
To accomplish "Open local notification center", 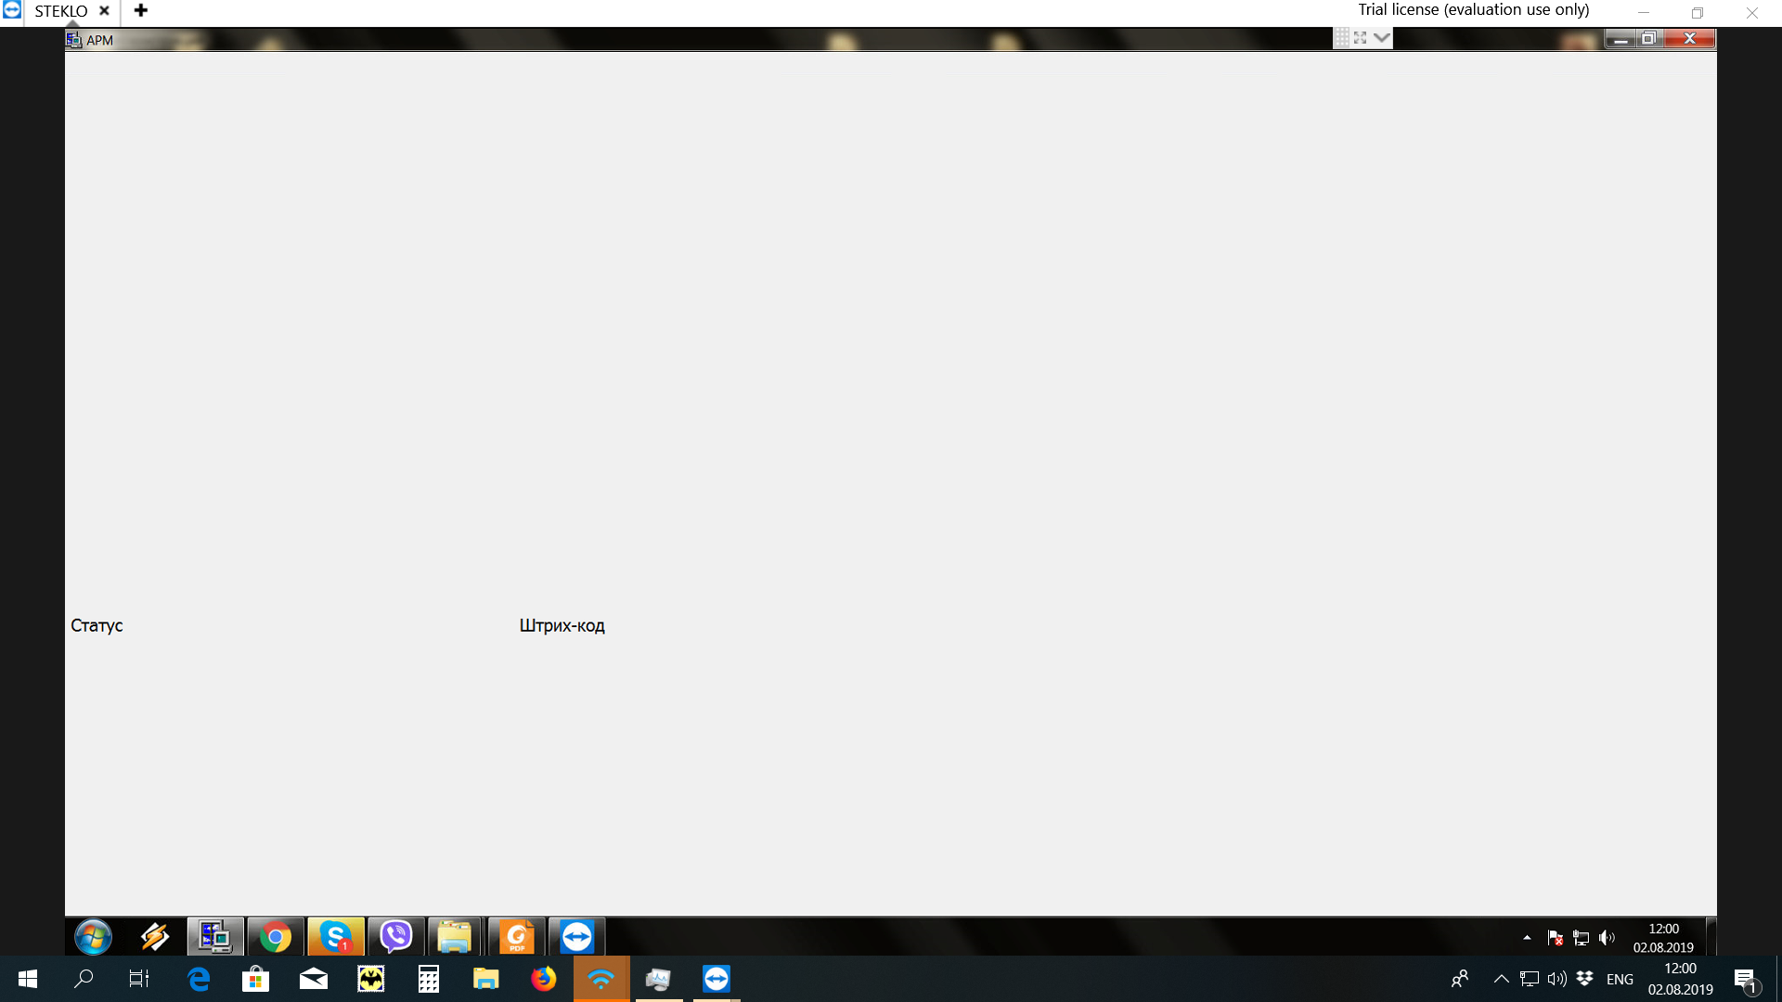I will pos(1746,979).
